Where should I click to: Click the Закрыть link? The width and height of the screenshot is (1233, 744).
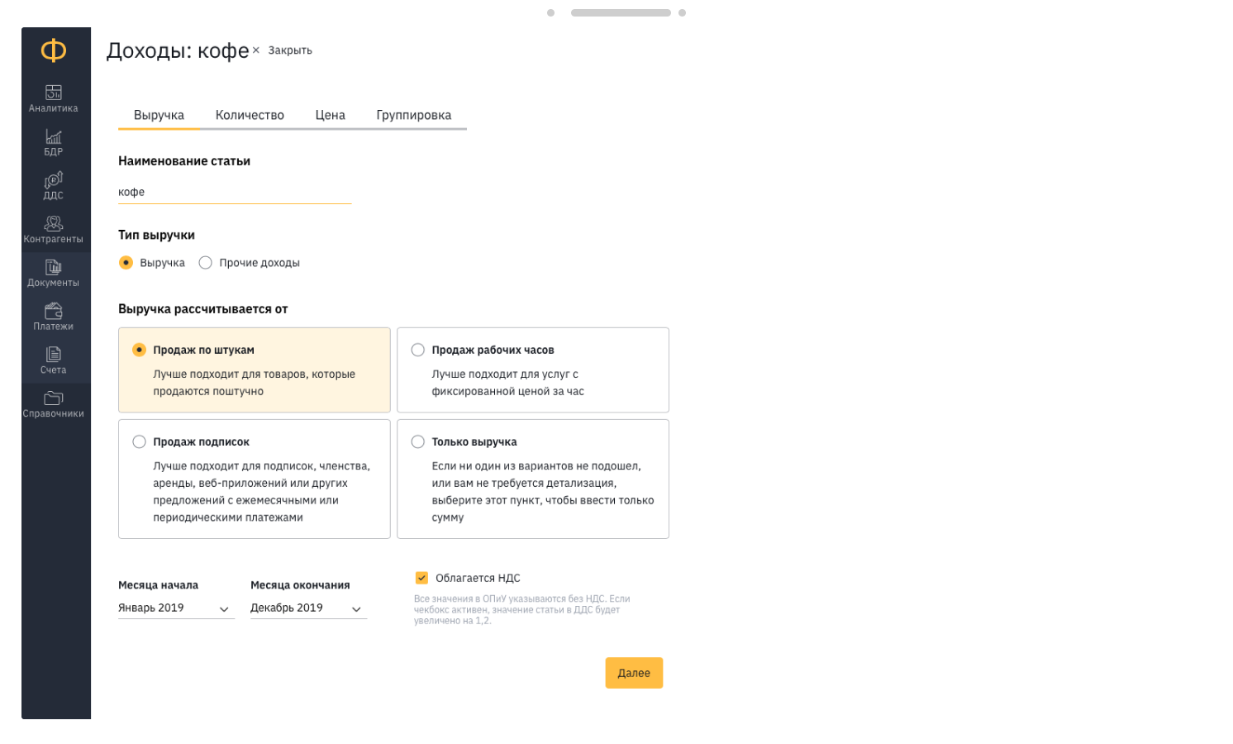pyautogui.click(x=289, y=50)
